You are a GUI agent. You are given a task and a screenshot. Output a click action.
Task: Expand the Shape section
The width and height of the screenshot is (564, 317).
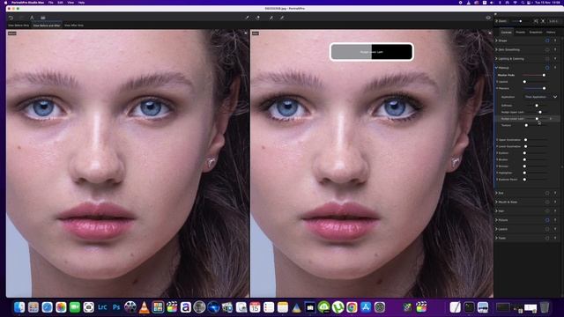pyautogui.click(x=497, y=41)
